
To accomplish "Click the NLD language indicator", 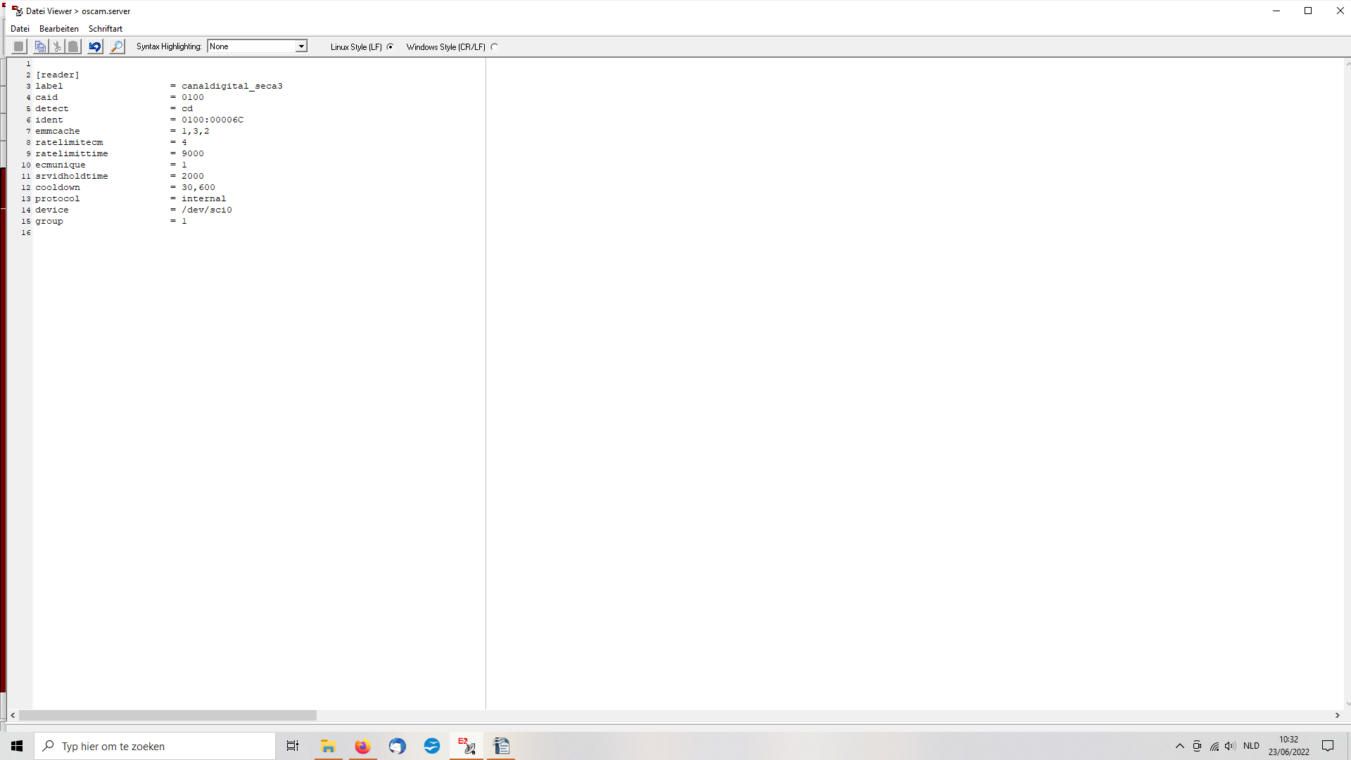I will click(1251, 746).
